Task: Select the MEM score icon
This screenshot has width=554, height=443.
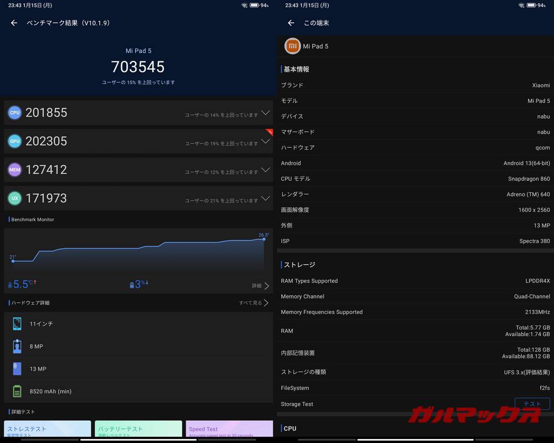Action: pos(14,169)
